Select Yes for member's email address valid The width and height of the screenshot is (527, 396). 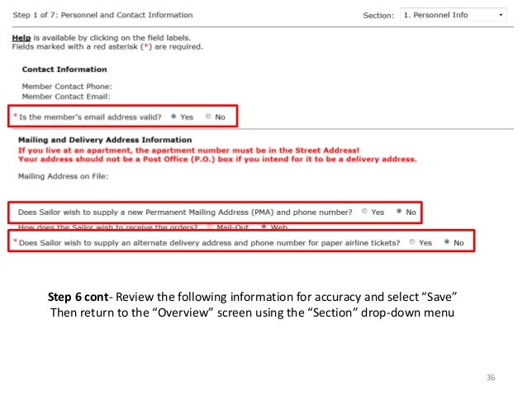point(173,117)
